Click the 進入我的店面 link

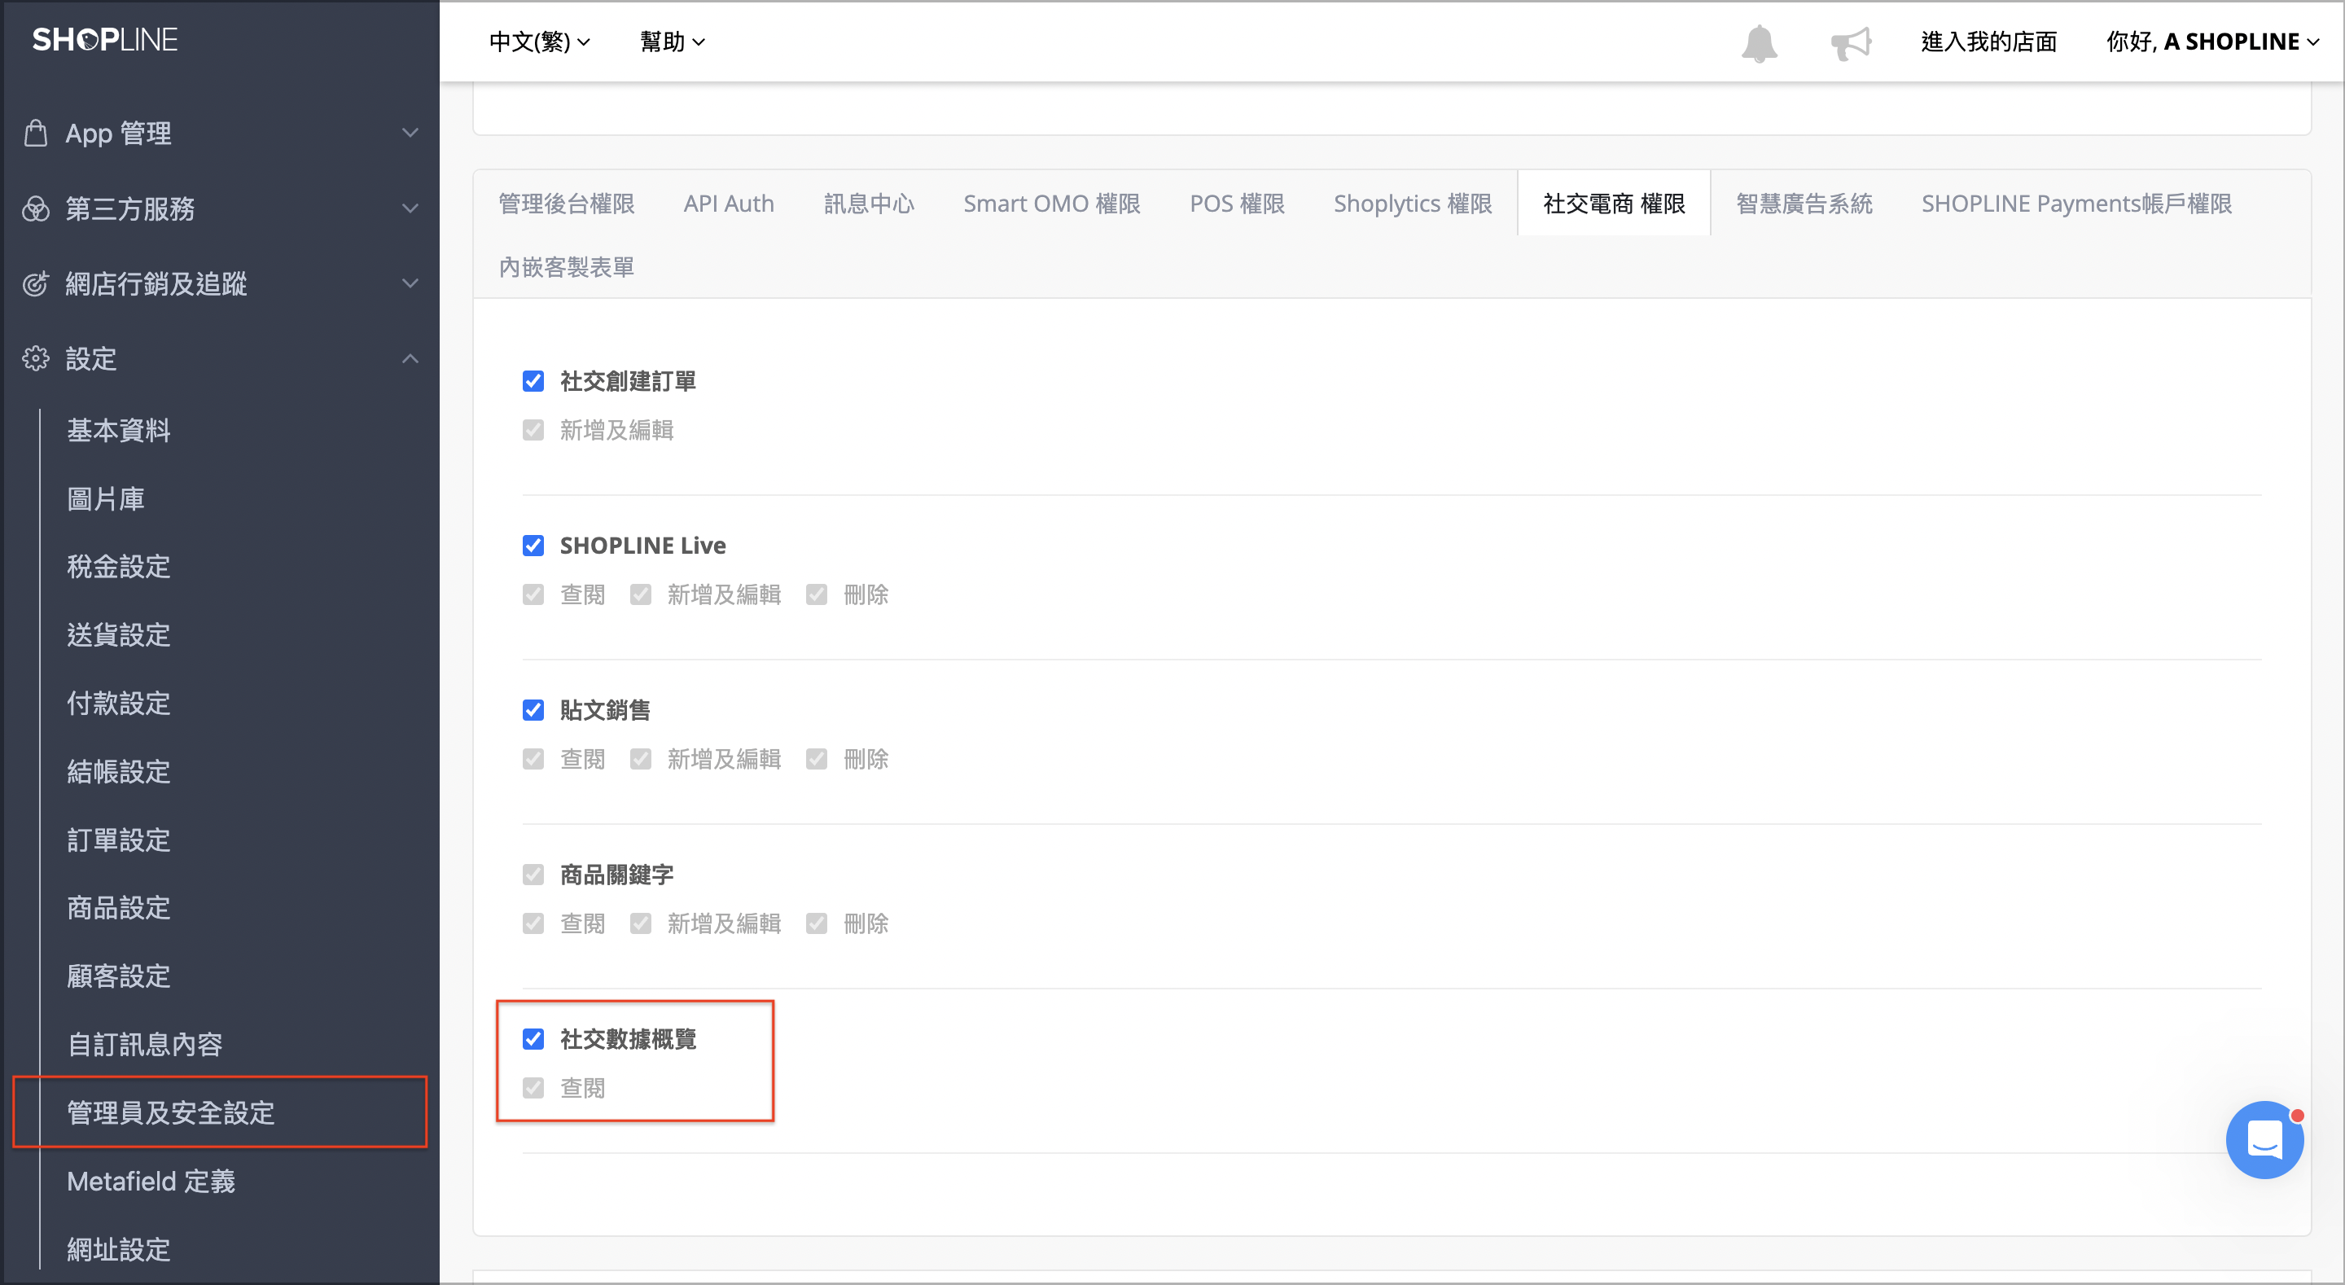[x=1989, y=42]
